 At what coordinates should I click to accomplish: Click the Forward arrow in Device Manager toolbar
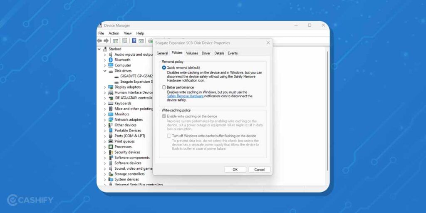click(106, 41)
